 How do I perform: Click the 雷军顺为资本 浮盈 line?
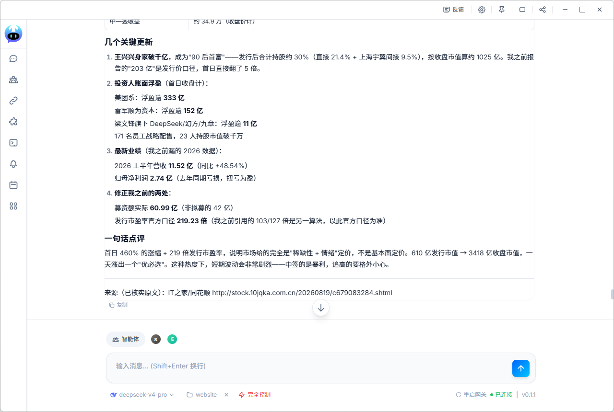click(159, 111)
